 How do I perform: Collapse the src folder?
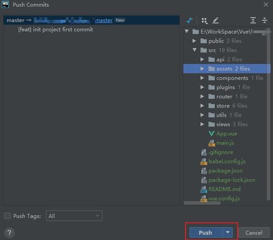(x=194, y=50)
